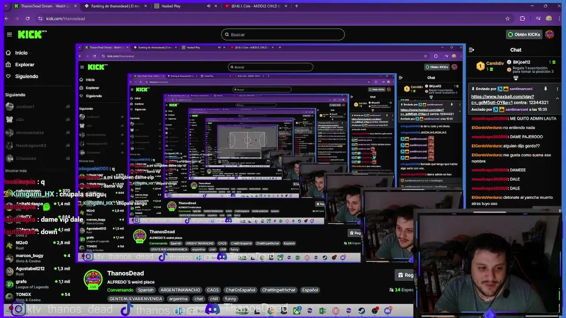Image resolution: width=566 pixels, height=318 pixels.
Task: Open the browser extensions puzzle icon
Action: click(x=523, y=19)
